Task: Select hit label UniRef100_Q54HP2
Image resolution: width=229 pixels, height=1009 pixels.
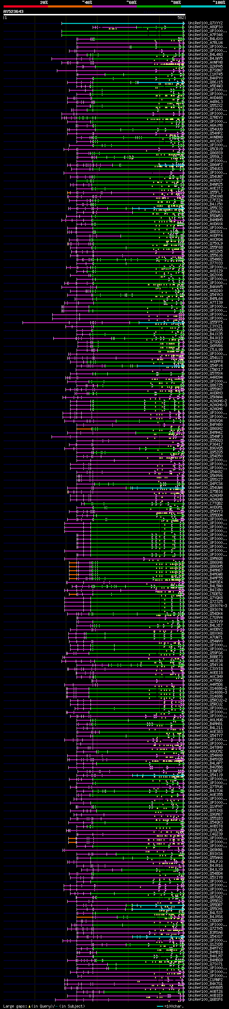Action: (205, 133)
